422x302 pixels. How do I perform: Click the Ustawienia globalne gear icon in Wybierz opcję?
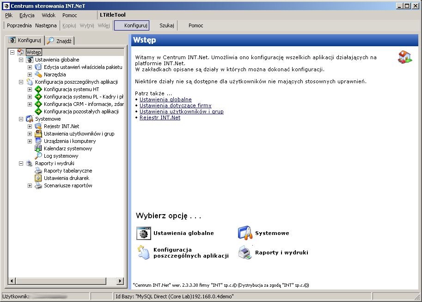[x=143, y=233]
